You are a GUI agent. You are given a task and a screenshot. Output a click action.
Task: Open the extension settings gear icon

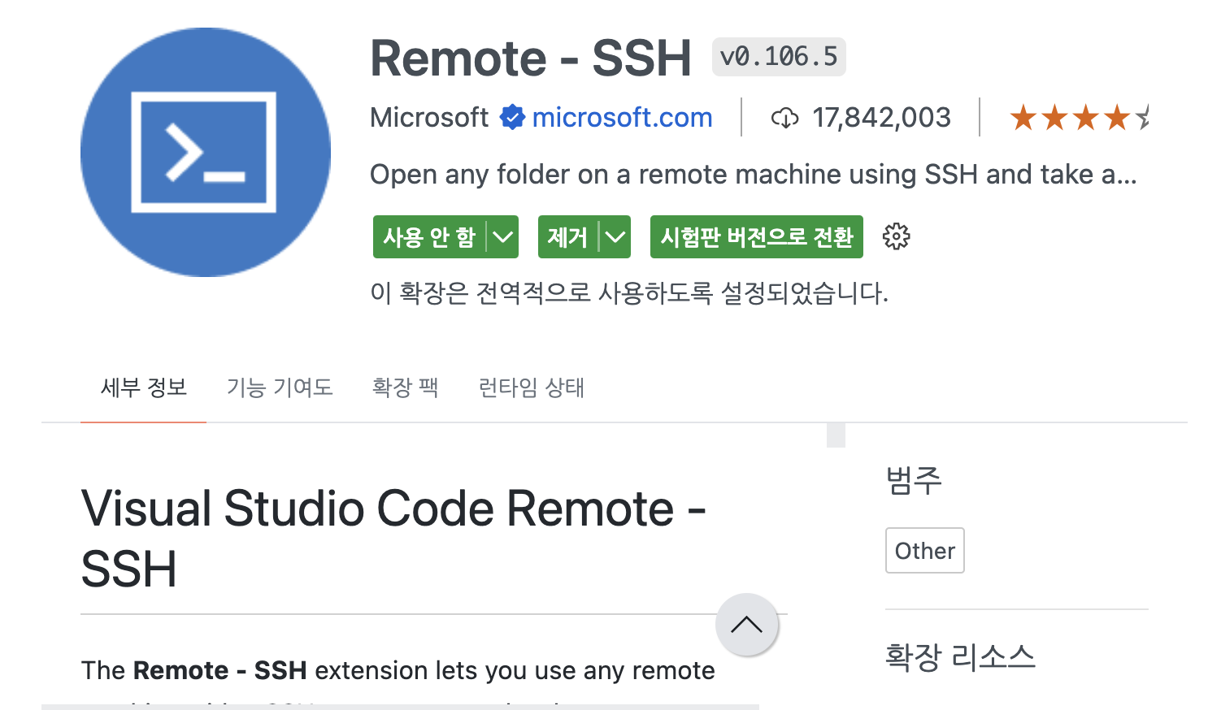[896, 237]
